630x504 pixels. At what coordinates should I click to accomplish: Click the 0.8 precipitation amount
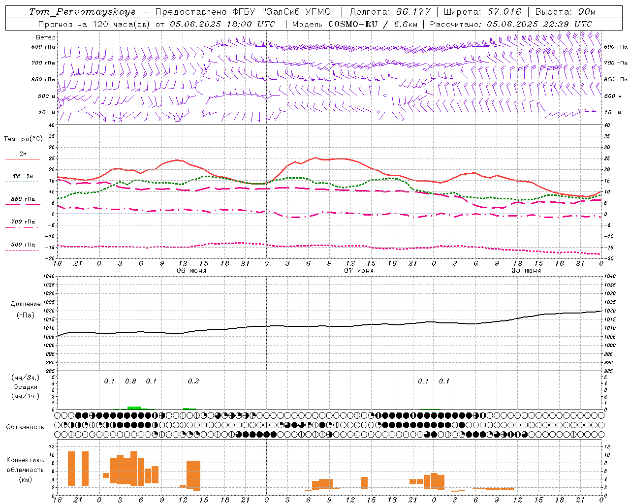pyautogui.click(x=130, y=381)
